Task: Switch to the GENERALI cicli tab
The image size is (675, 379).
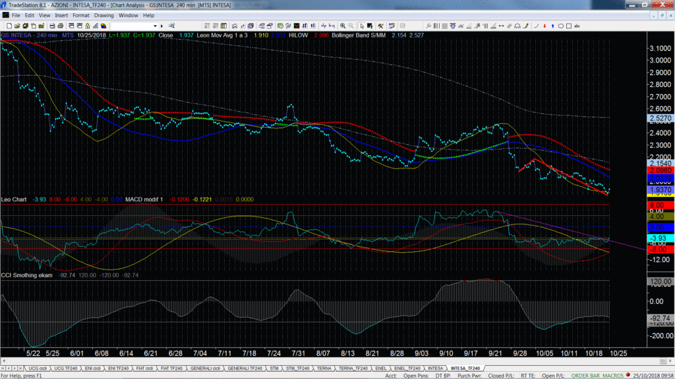Action: coord(206,368)
